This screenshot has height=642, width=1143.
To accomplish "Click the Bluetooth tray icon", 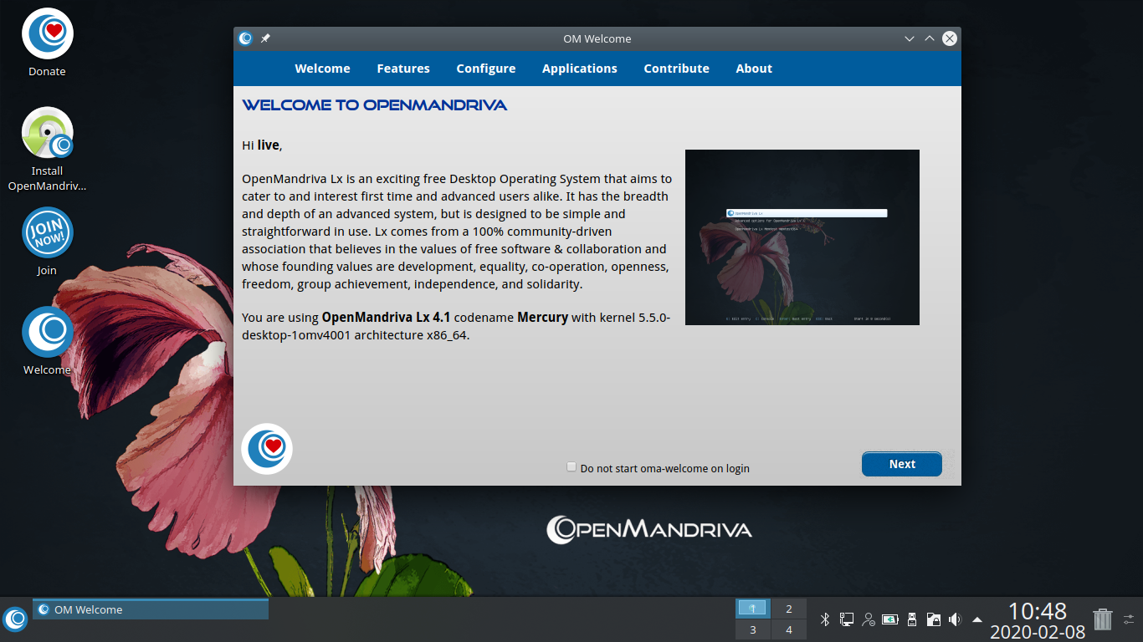I will point(824,619).
